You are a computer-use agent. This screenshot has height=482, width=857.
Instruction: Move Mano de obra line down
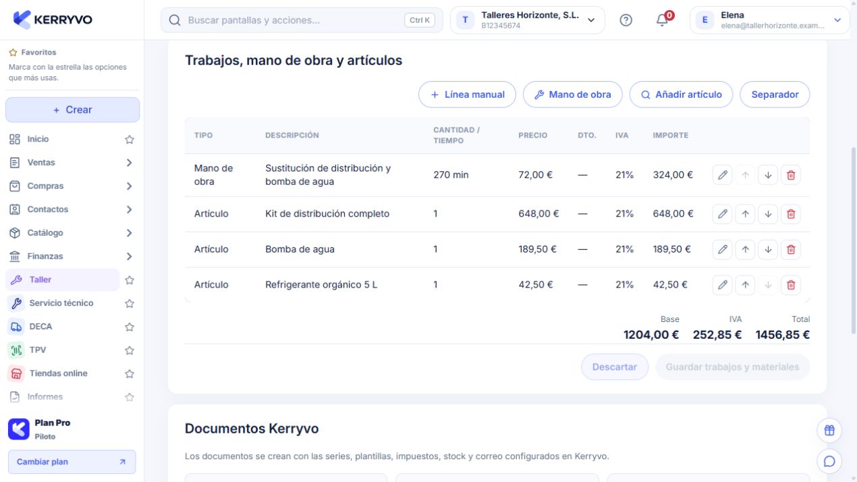tap(768, 175)
